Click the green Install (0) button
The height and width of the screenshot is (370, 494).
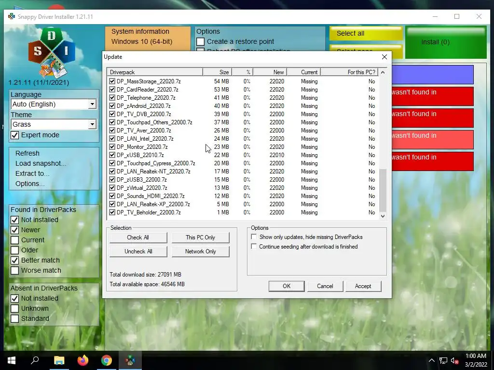(446, 42)
